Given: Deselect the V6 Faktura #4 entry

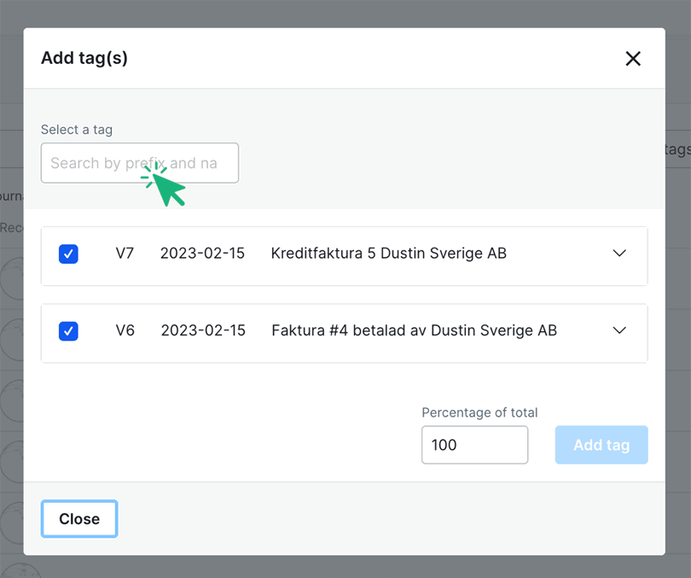Looking at the screenshot, I should pos(68,330).
